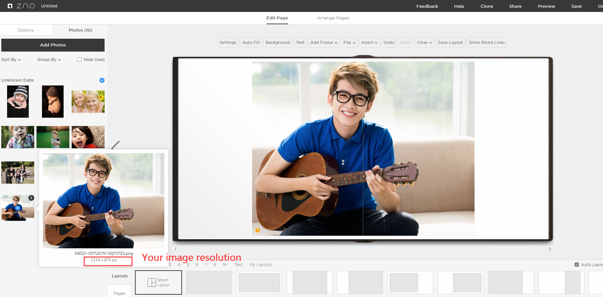Filter layouts by 9+ photos
This screenshot has width=603, height=297.
(x=225, y=265)
